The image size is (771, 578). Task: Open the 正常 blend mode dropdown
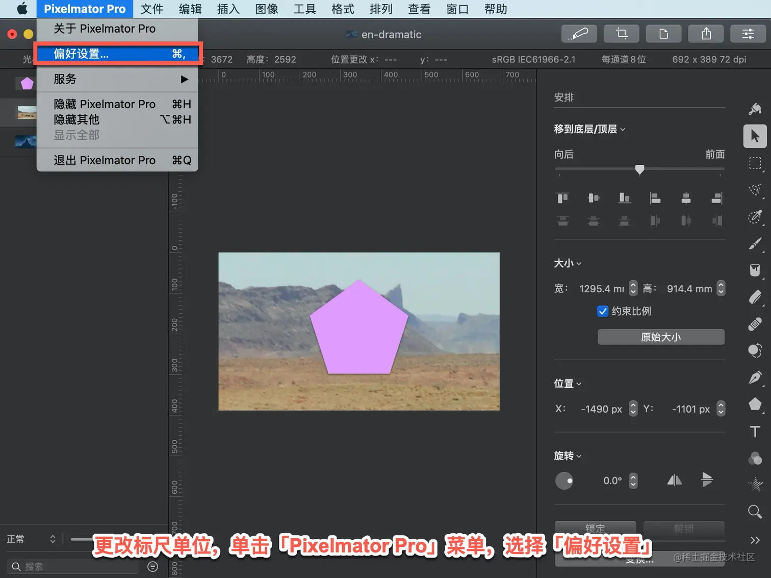click(x=31, y=539)
